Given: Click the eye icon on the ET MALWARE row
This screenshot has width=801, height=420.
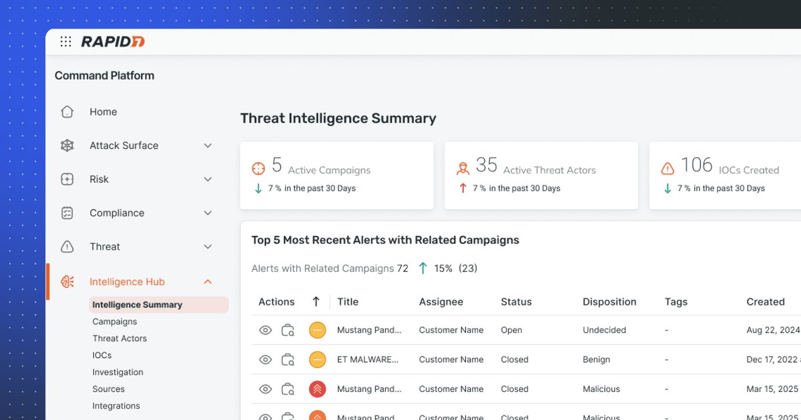Looking at the screenshot, I should point(265,359).
